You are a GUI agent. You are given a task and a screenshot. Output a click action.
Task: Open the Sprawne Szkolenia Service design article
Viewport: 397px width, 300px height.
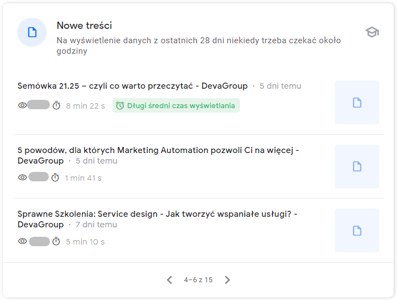157,214
